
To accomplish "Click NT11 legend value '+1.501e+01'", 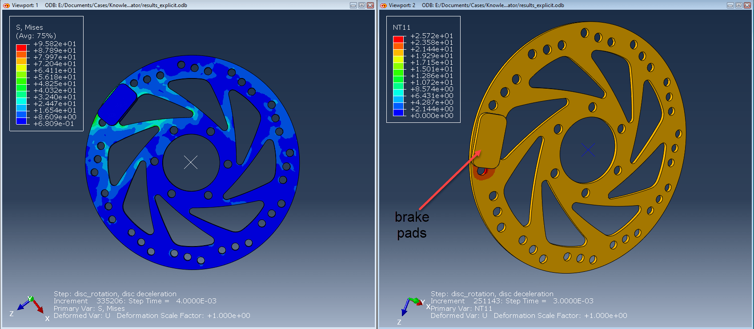I will pyautogui.click(x=432, y=69).
